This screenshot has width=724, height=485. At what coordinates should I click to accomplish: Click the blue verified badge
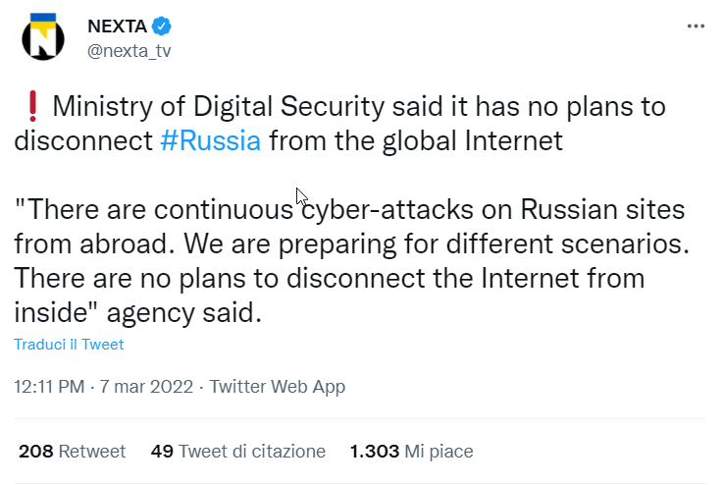pyautogui.click(x=161, y=27)
